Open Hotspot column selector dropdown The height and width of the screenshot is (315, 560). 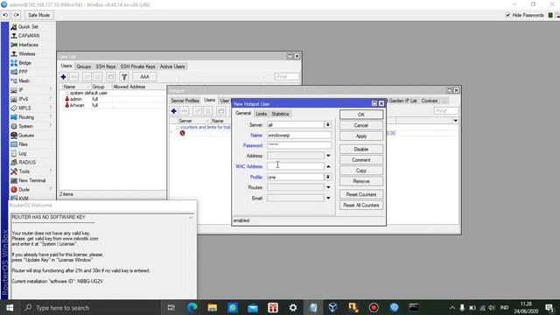click(455, 121)
